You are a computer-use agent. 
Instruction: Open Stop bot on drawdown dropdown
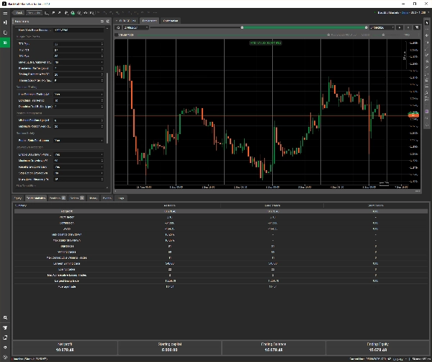pos(78,173)
